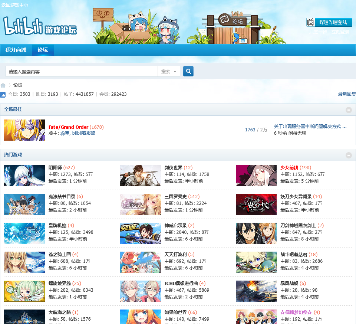Open Fate/Grand Order forum thumbnail

pos(24,130)
